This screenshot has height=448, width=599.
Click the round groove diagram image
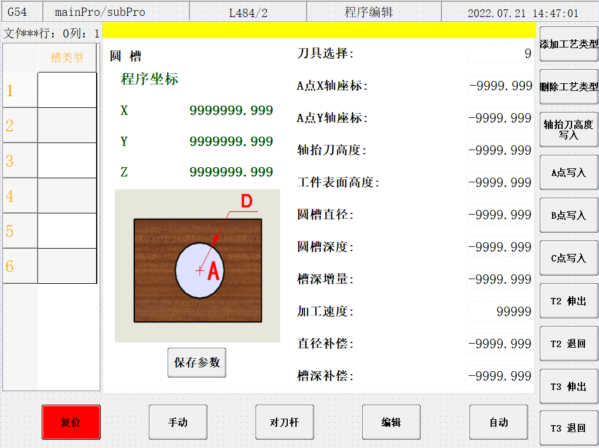click(x=198, y=266)
